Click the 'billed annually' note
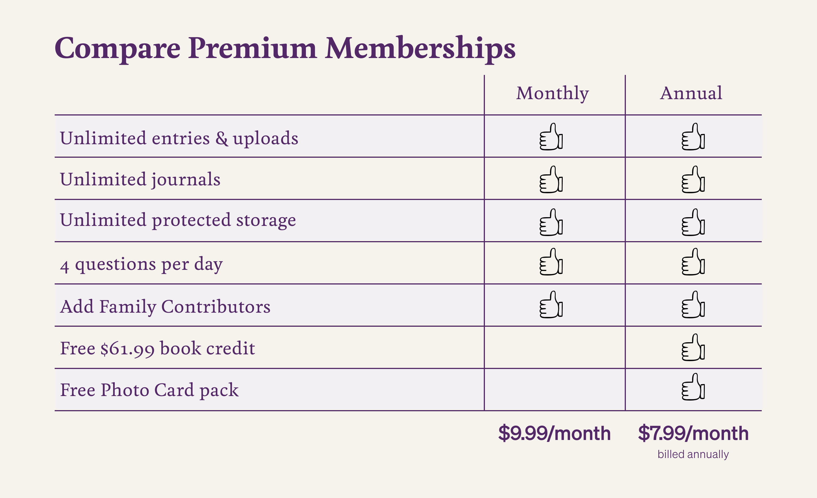Viewport: 817px width, 498px height. 693,454
